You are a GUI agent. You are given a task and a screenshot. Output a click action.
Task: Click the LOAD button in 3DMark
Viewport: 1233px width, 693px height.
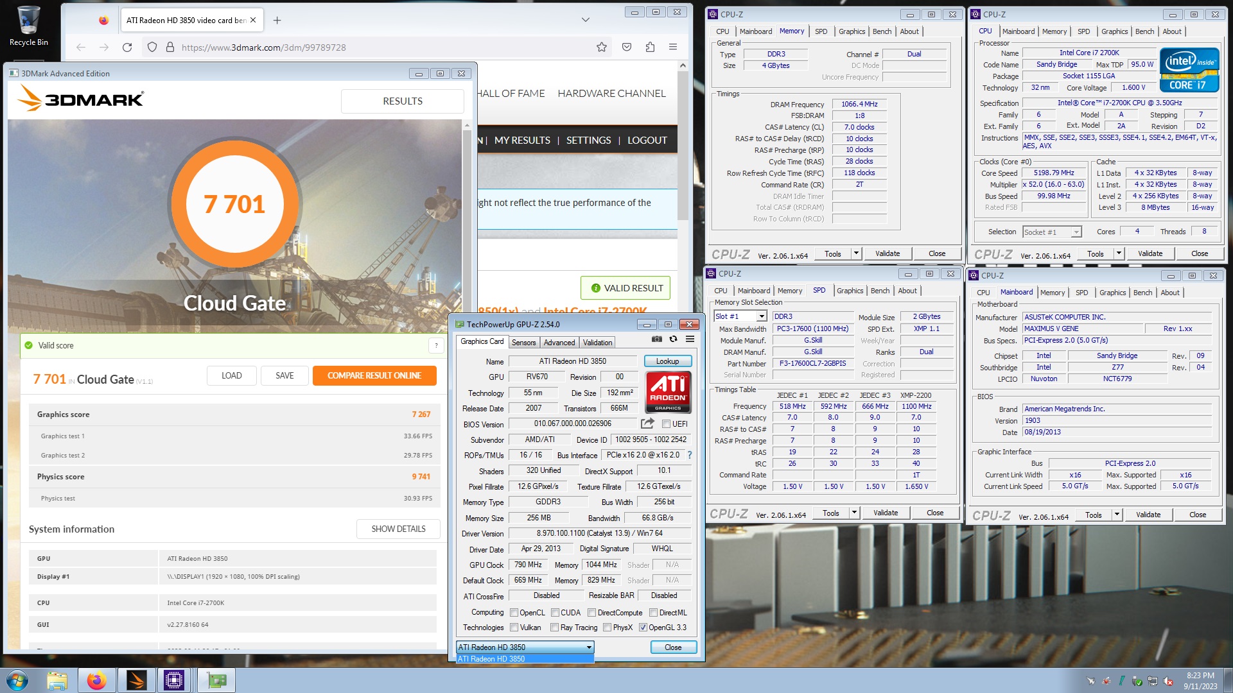232,376
